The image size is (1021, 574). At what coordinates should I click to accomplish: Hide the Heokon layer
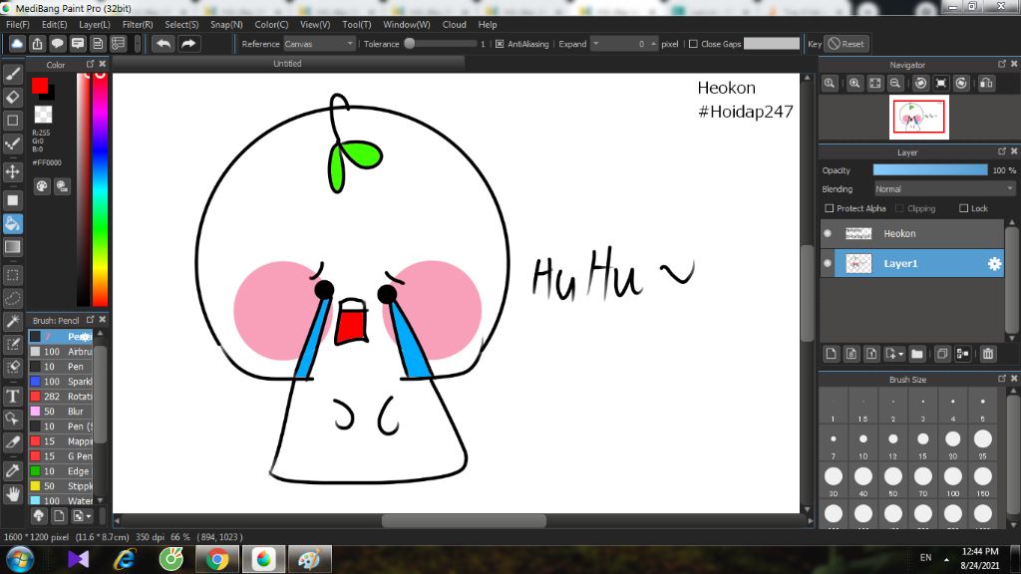(828, 233)
